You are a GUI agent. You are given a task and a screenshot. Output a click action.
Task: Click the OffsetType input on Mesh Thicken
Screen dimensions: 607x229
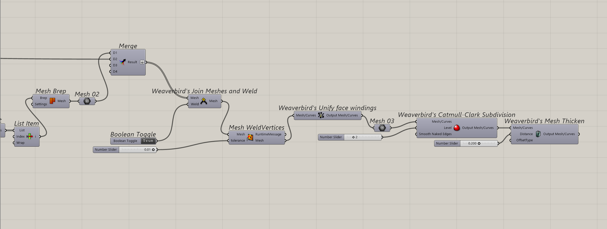tap(524, 140)
